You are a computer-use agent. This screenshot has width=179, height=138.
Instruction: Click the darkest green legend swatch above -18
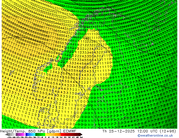36,135
